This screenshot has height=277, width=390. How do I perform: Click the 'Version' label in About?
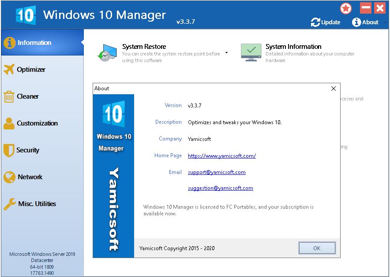[173, 105]
